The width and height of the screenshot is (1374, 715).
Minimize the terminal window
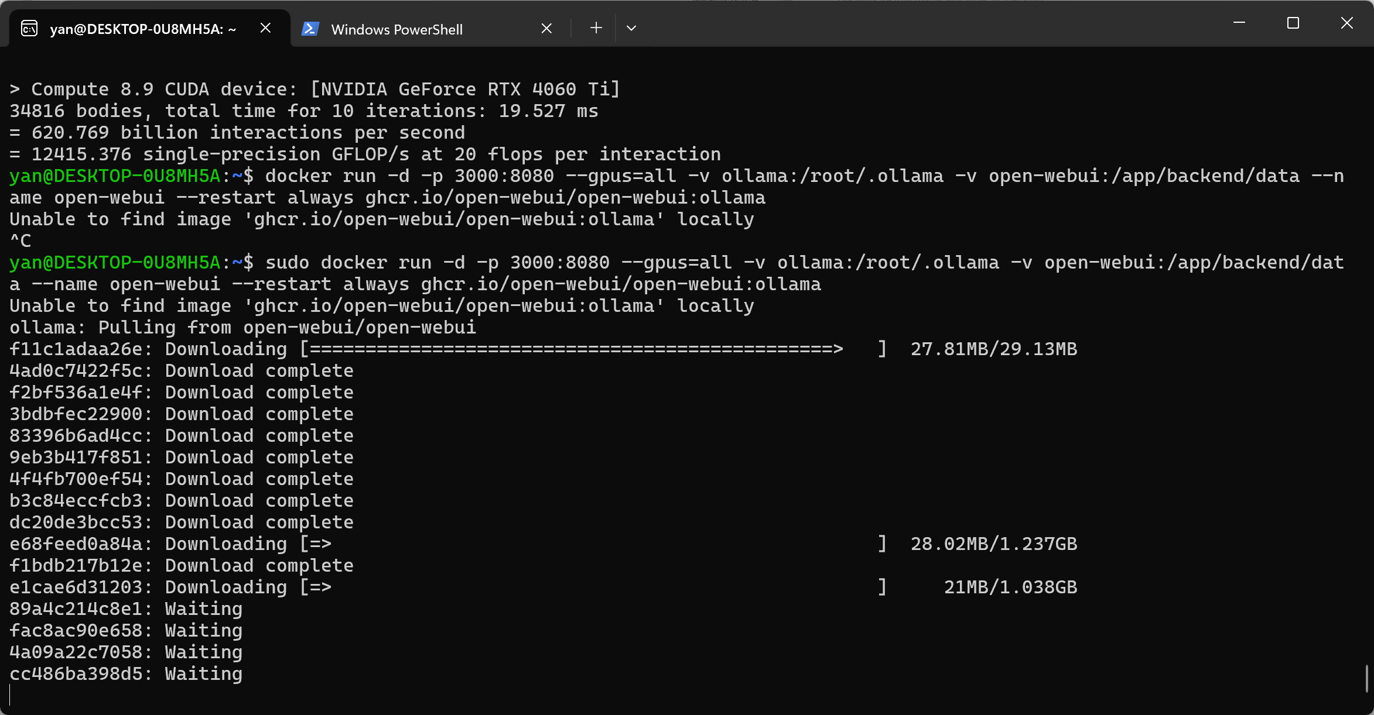(x=1239, y=23)
